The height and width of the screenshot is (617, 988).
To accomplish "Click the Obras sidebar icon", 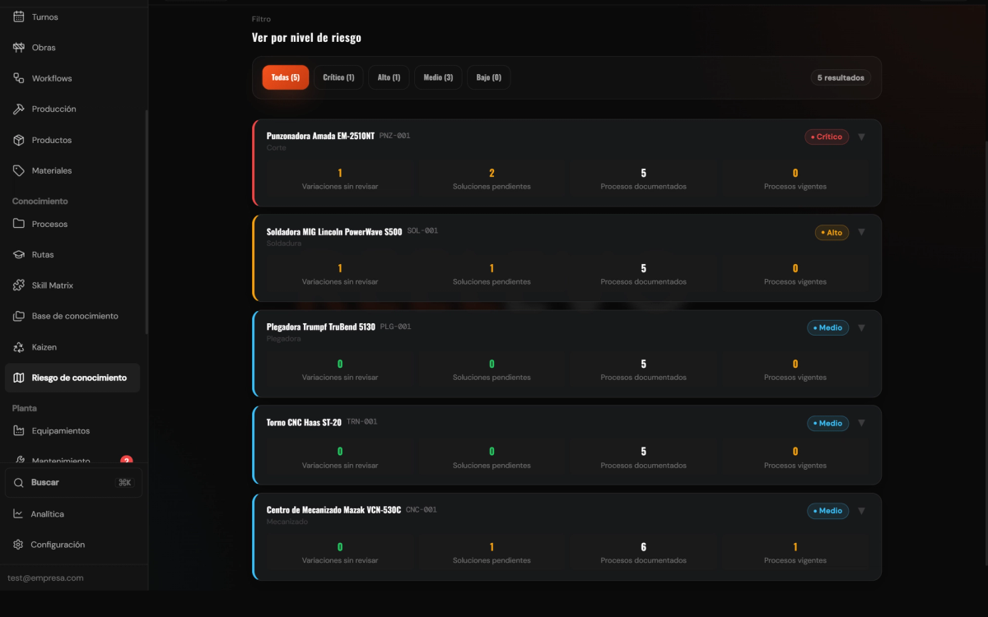I will pos(19,48).
